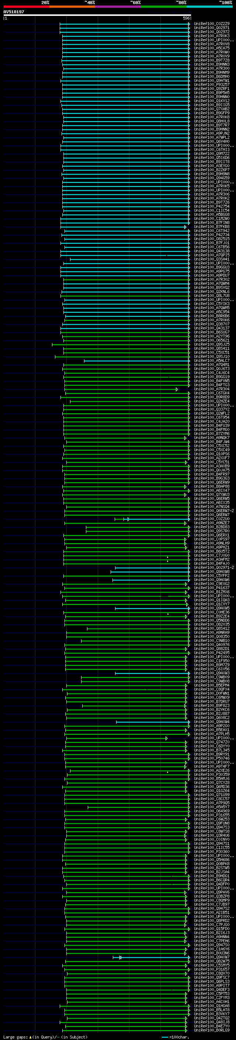This screenshot has width=236, height=1040.
Task: Select hit label UniRef100_A5CA75
Action: click(x=212, y=48)
